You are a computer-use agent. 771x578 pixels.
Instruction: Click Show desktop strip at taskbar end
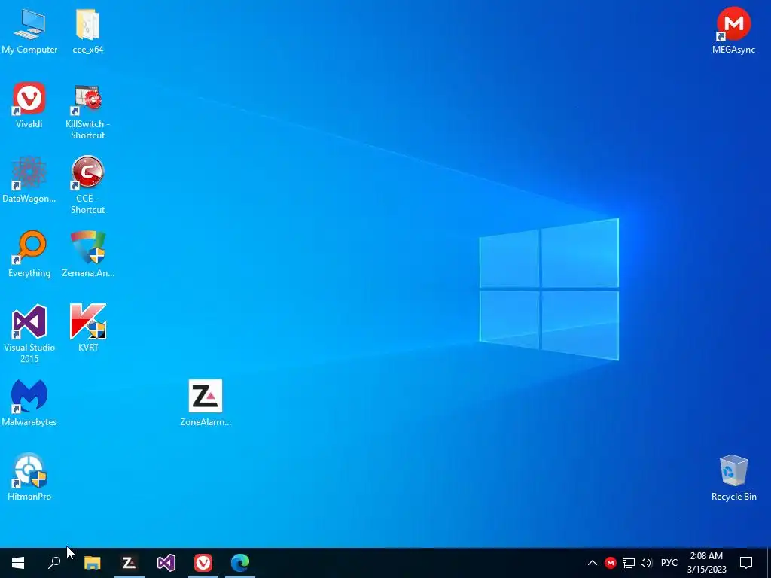click(x=769, y=563)
